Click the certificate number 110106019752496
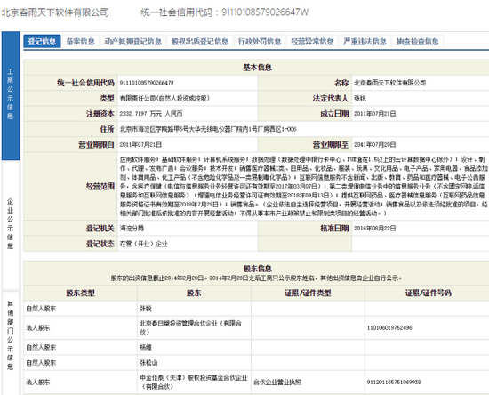The width and height of the screenshot is (489, 395). coord(389,328)
